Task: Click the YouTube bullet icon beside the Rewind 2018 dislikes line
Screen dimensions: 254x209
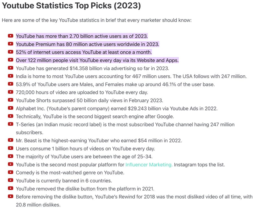Action: (x=11, y=196)
